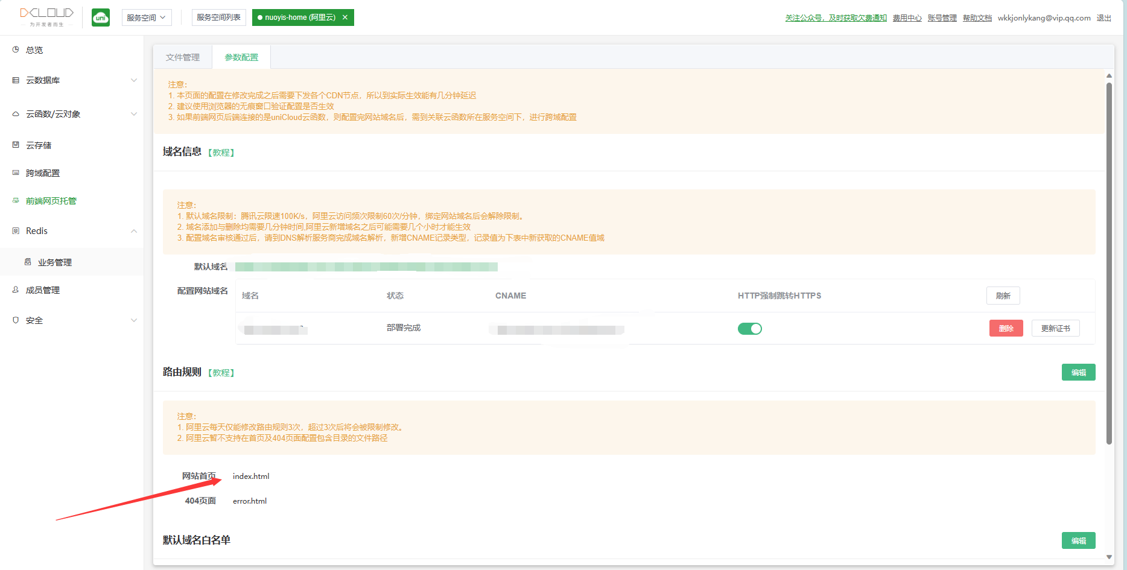Switch to the 文件管理 tab
This screenshot has height=570, width=1127.
[183, 57]
